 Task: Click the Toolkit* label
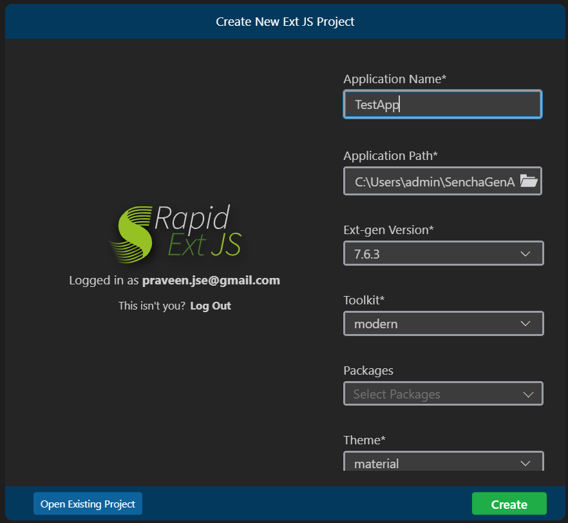pyautogui.click(x=364, y=301)
